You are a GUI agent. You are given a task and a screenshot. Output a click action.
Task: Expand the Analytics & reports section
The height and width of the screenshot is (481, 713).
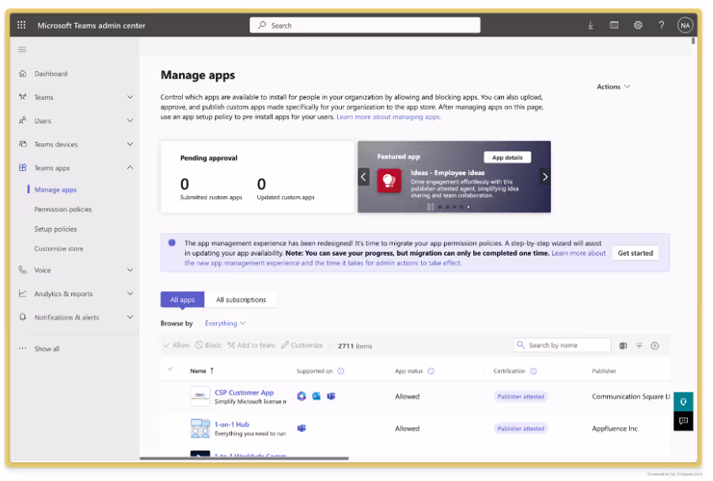(x=130, y=294)
